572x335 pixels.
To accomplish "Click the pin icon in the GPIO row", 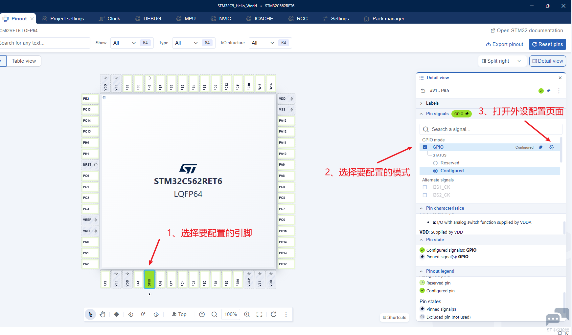I will tap(540, 147).
